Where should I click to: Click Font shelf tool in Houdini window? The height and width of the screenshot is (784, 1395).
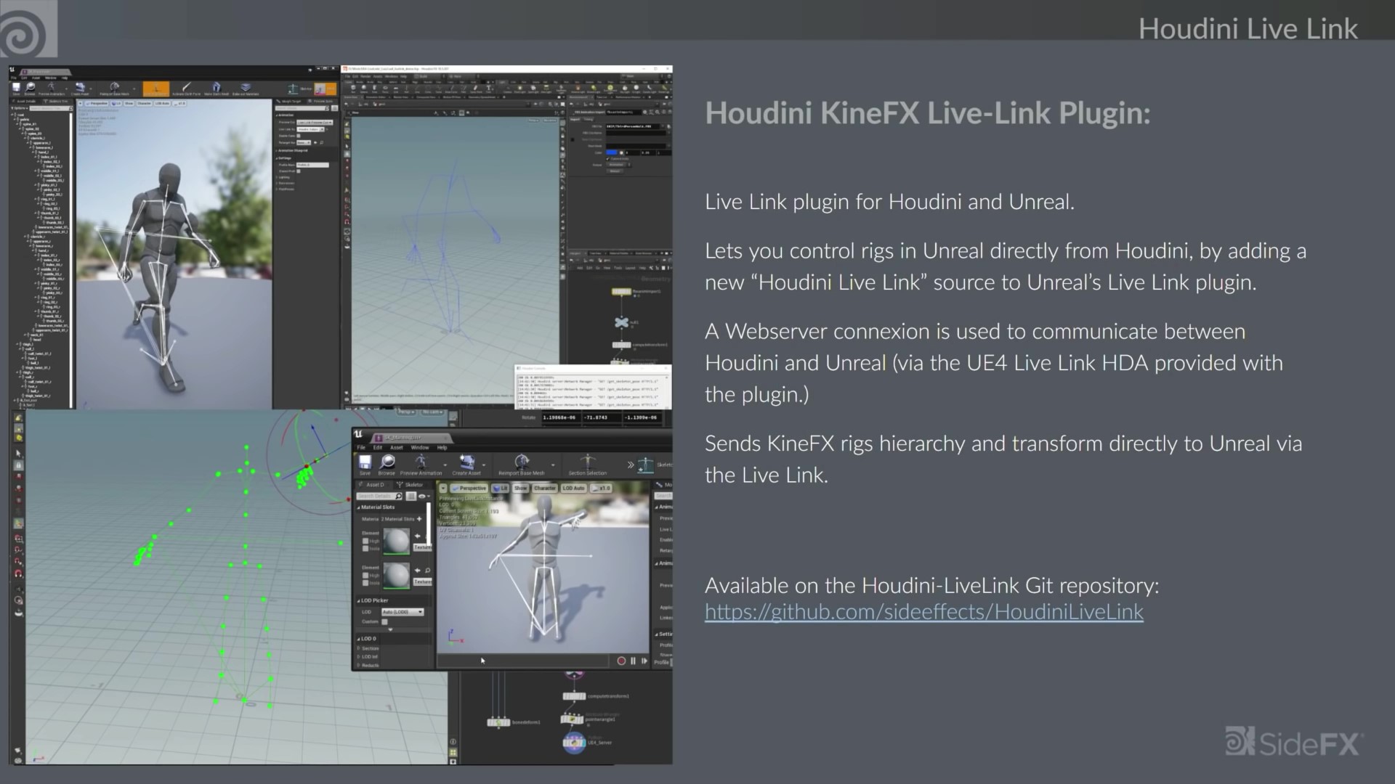point(489,90)
